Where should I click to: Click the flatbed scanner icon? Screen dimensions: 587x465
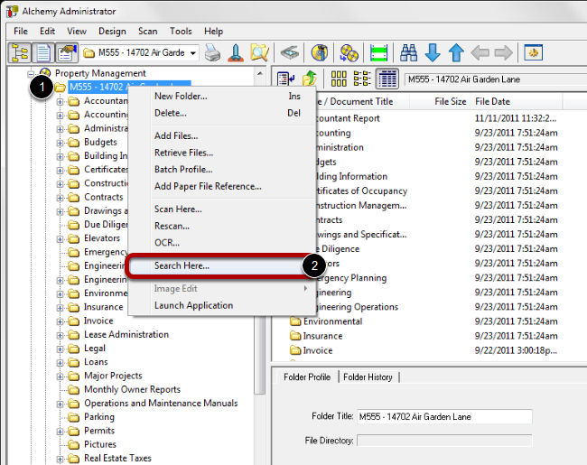pos(289,52)
